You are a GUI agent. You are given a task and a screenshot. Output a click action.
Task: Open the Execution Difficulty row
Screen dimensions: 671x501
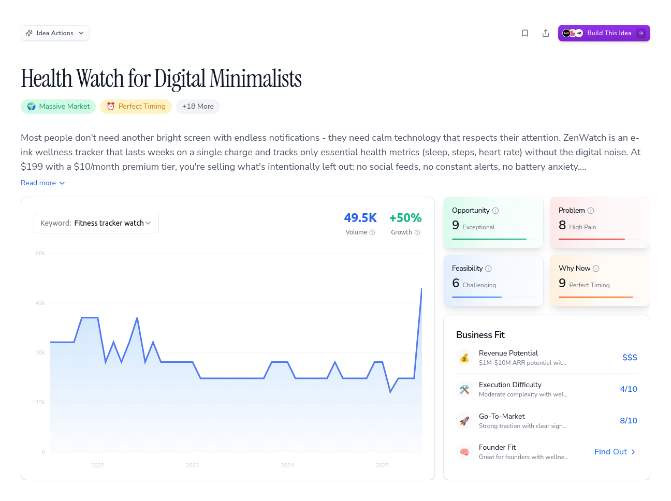547,389
